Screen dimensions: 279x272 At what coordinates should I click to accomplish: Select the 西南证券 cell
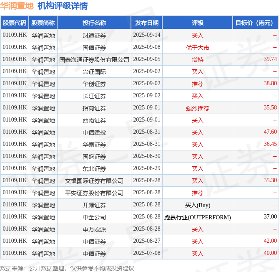94,120
